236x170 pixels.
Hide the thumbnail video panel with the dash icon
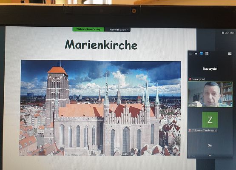point(191,54)
